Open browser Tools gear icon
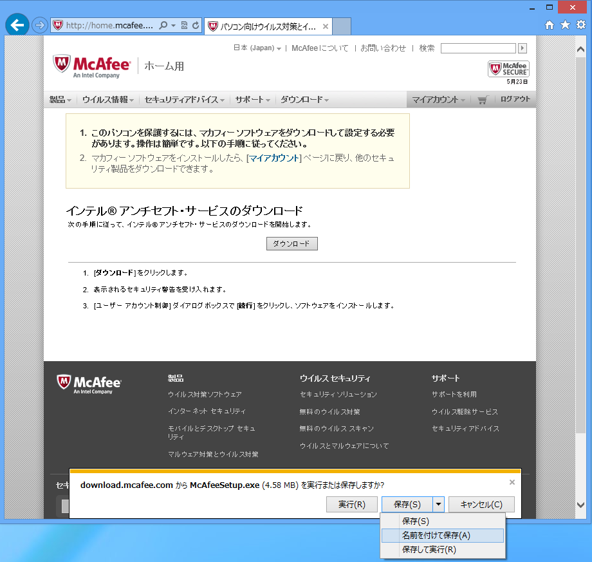Viewport: 592px width, 562px height. pos(580,25)
